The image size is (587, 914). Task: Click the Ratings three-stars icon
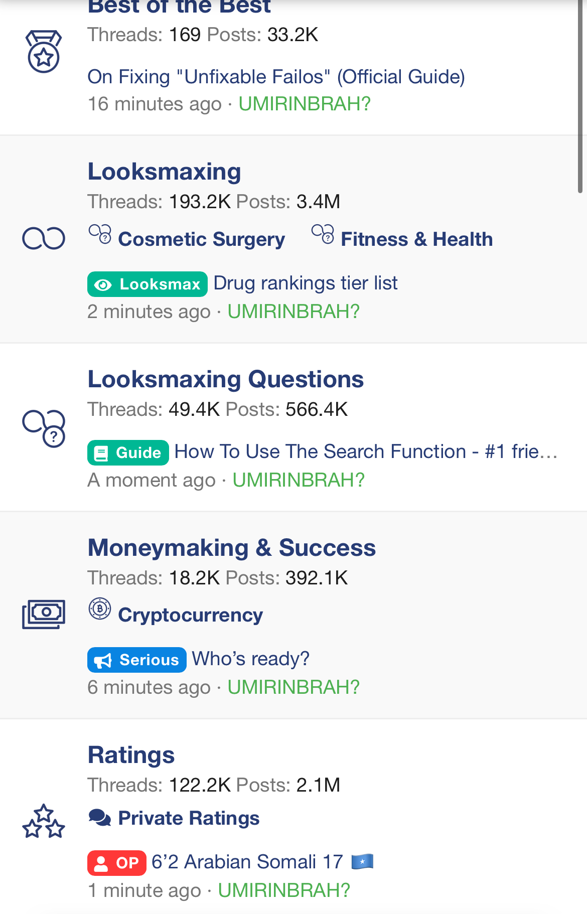click(44, 821)
